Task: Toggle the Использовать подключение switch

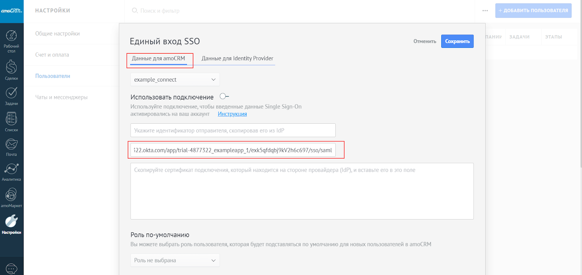Action: click(224, 97)
